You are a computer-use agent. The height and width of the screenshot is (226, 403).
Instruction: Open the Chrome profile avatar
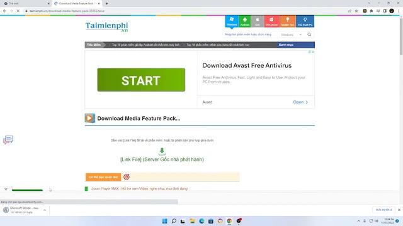(x=392, y=11)
